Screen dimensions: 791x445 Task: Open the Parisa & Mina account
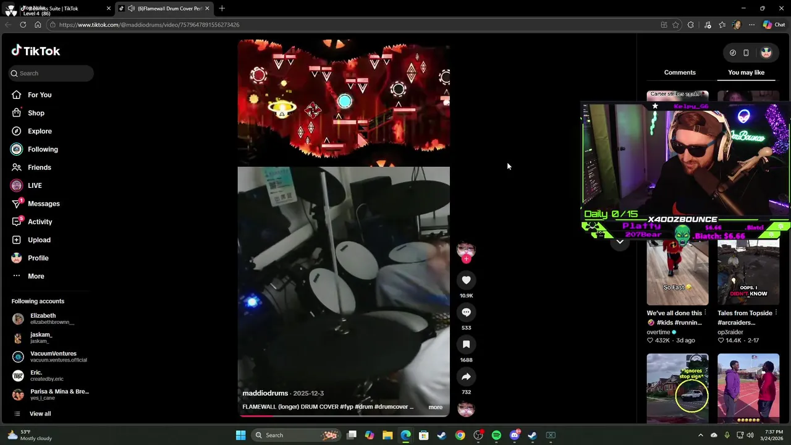click(49, 394)
